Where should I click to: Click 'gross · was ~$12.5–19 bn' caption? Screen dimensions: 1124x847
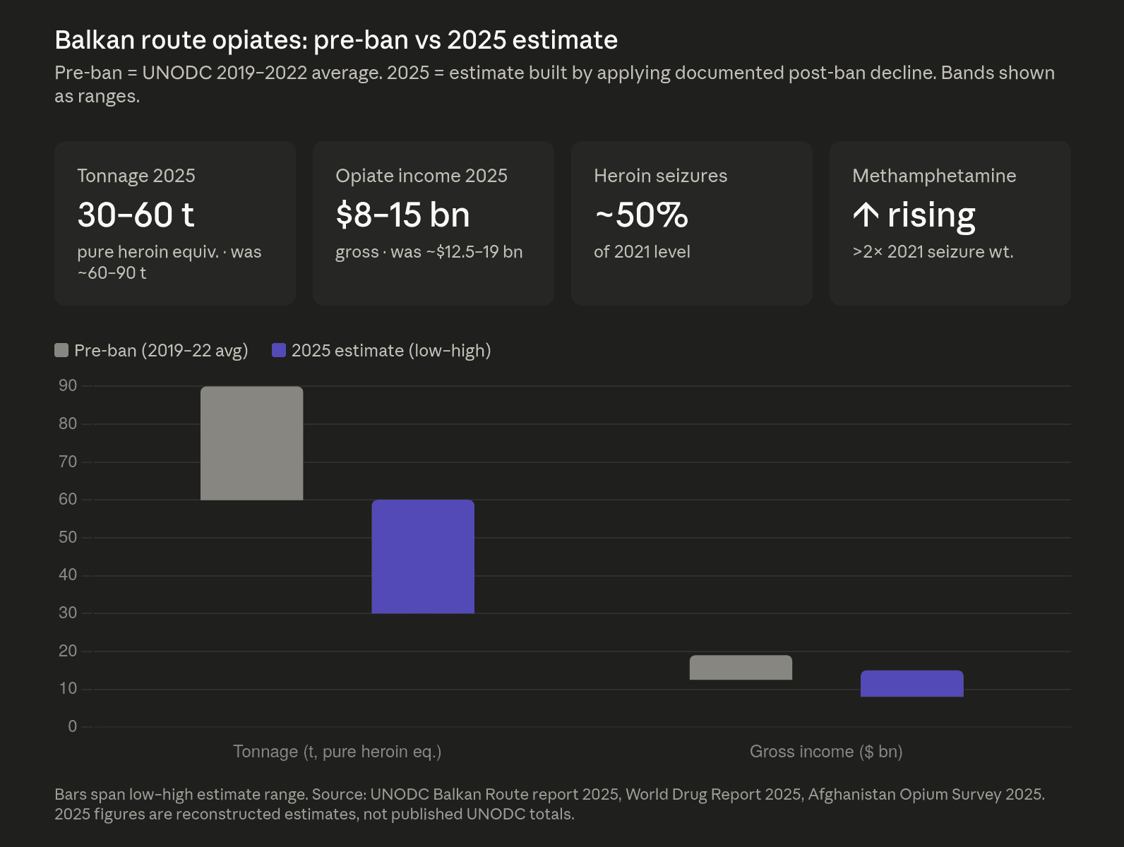click(x=429, y=252)
